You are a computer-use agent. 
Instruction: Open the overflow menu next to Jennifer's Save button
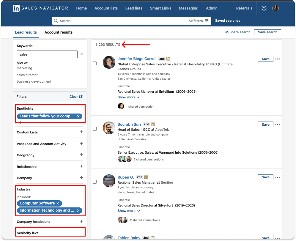click(x=278, y=59)
